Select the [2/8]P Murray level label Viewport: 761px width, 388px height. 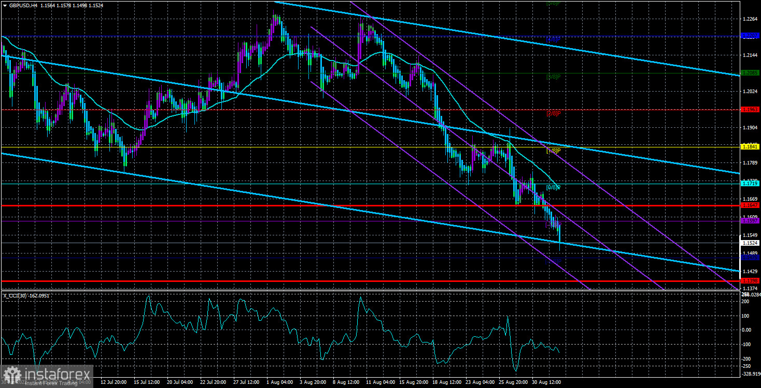click(554, 113)
